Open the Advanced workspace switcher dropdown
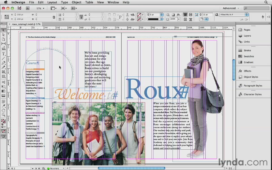The image size is (272, 170). 230,8
